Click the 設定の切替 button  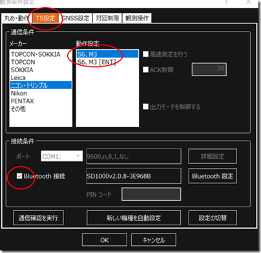213,218
